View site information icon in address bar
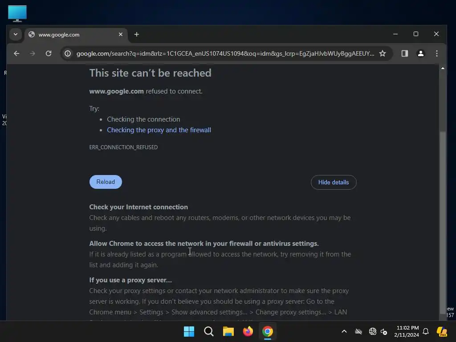The image size is (456, 342). [x=68, y=53]
